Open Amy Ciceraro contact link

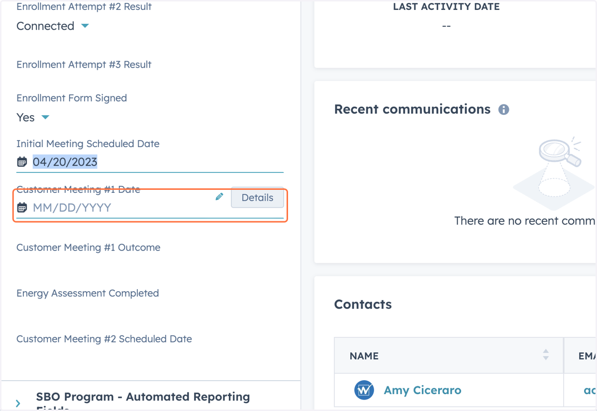pyautogui.click(x=422, y=390)
